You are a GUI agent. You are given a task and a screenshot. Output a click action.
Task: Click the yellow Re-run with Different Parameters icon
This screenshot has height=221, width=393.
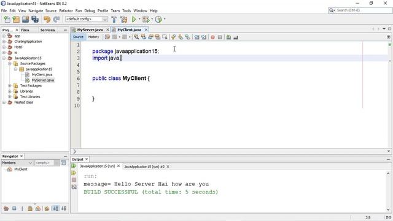[x=74, y=173]
